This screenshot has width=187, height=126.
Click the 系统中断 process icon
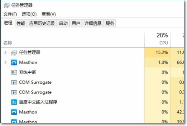click(14, 72)
